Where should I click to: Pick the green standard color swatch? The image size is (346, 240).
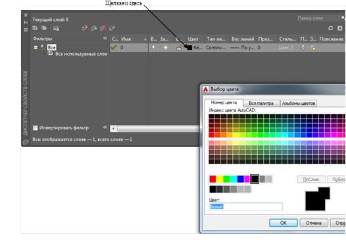tap(226, 179)
